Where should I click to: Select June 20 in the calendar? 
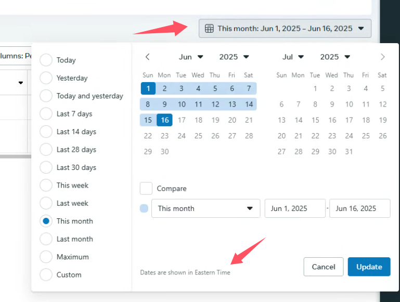tap(232, 120)
